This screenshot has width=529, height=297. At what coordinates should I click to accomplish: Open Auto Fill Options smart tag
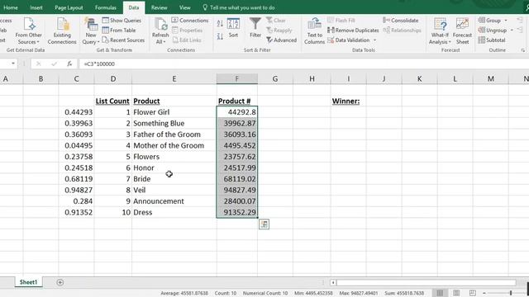coord(264,224)
